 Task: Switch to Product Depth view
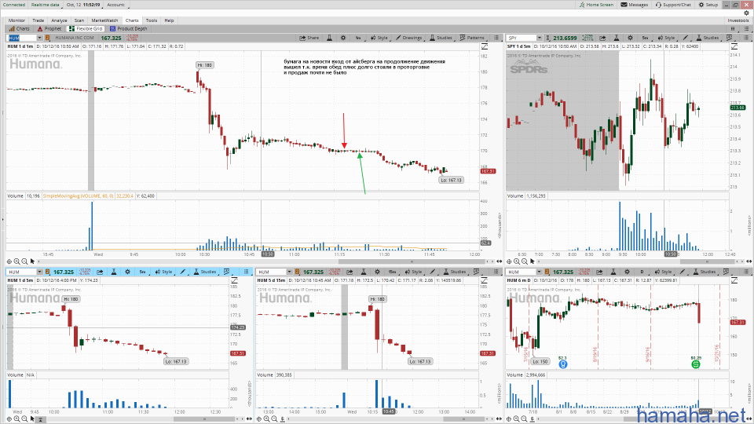pyautogui.click(x=130, y=28)
